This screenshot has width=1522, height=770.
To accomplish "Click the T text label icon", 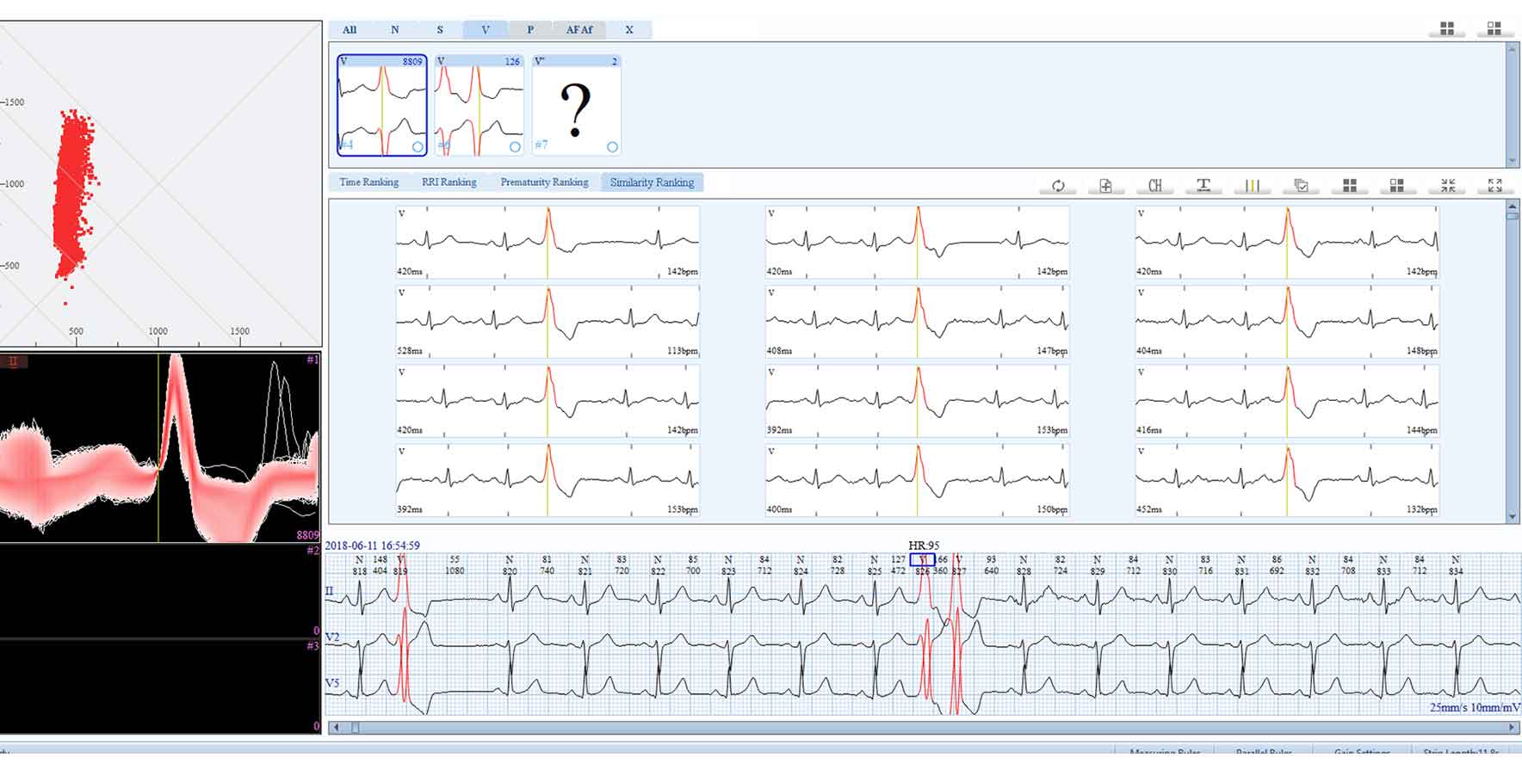I will pos(1203,186).
